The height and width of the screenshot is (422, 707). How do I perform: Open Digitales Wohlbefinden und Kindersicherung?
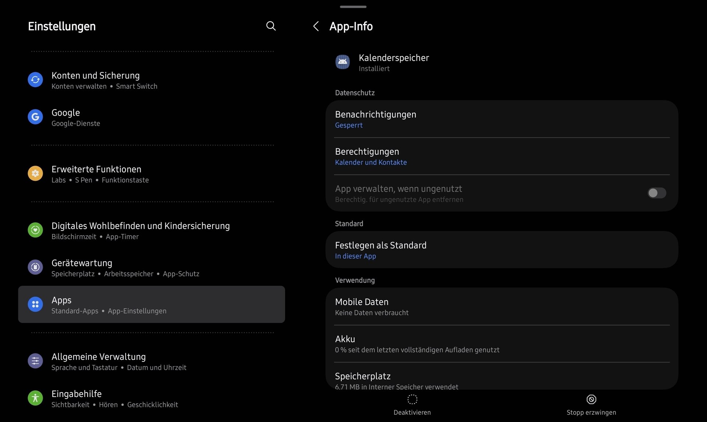click(x=151, y=231)
